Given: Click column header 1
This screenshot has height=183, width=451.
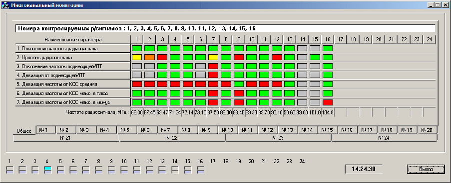Looking at the screenshot, I should click(137, 39).
